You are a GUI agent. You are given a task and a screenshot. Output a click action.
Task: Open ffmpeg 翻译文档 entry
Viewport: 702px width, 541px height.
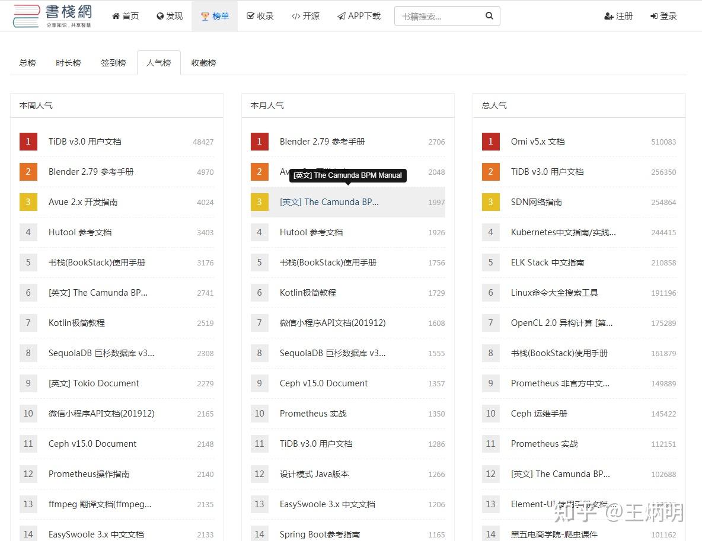pyautogui.click(x=100, y=504)
